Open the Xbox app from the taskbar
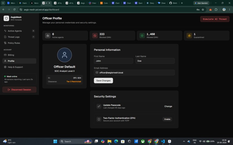 point(143,141)
